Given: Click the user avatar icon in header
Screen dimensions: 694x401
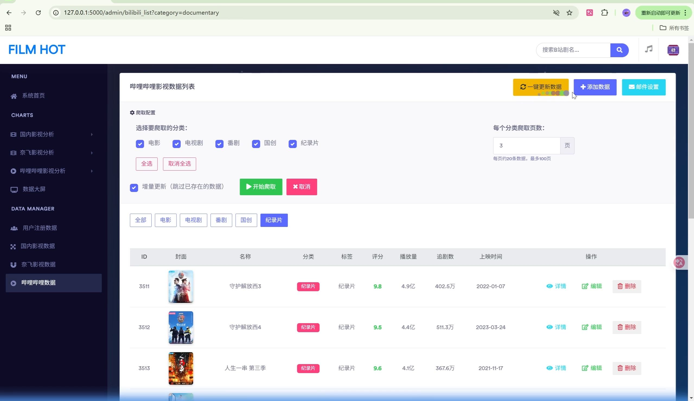Looking at the screenshot, I should click(x=673, y=50).
